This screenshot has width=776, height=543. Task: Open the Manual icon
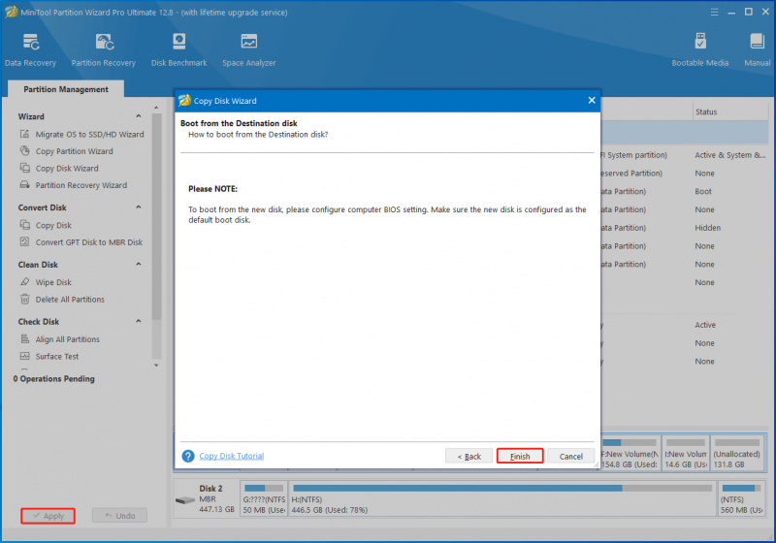point(757,50)
